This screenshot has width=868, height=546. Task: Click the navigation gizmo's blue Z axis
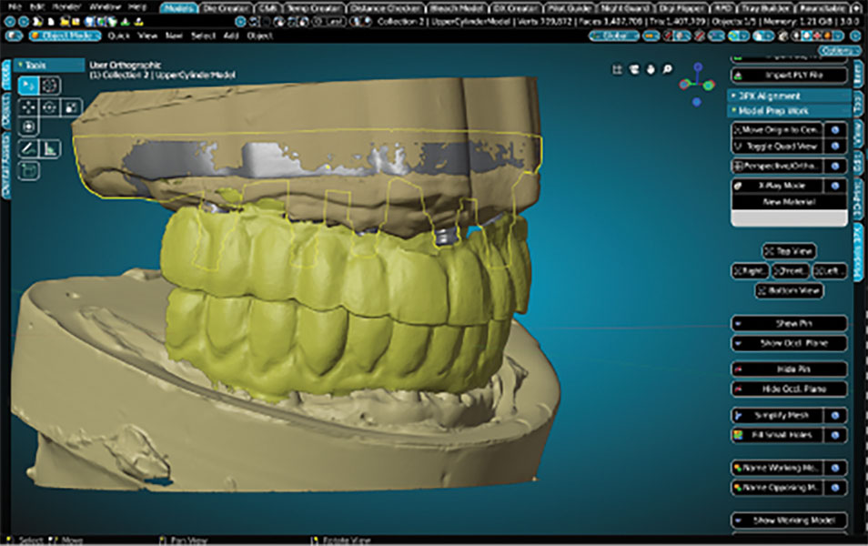[697, 66]
